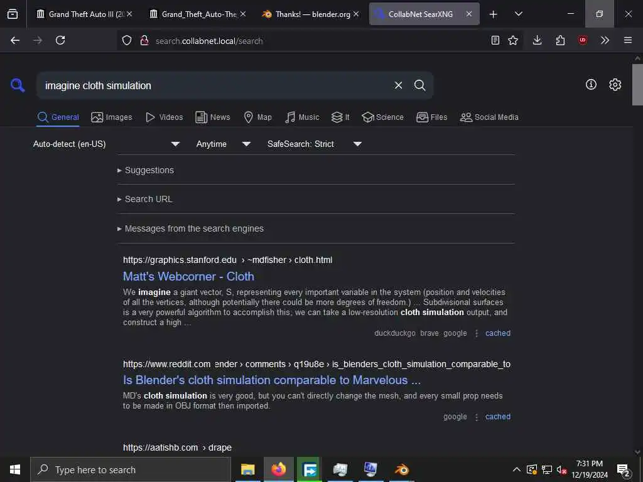Expand Messages from the search engines
This screenshot has width=643, height=482.
[191, 228]
